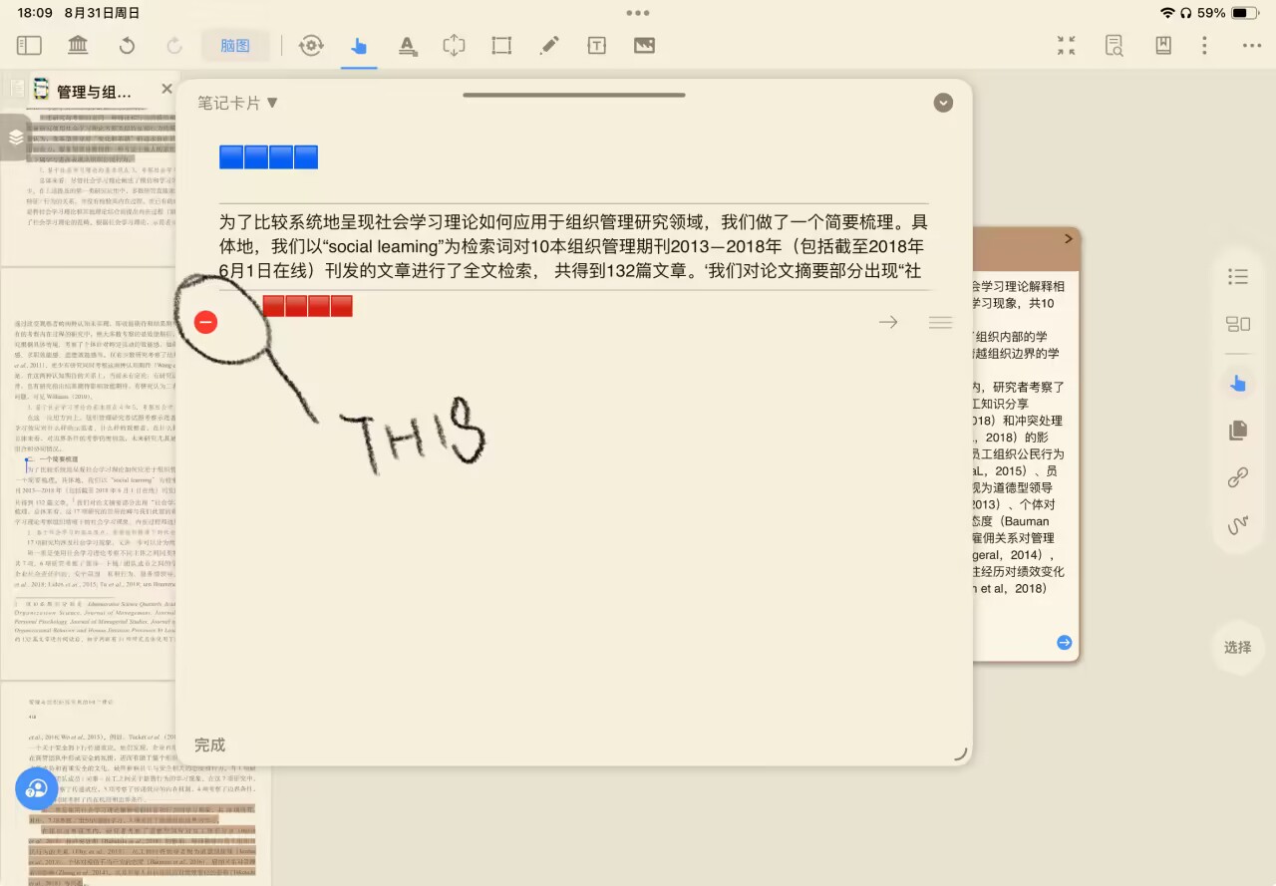Switch to 脑图 mind map mode

point(235,45)
